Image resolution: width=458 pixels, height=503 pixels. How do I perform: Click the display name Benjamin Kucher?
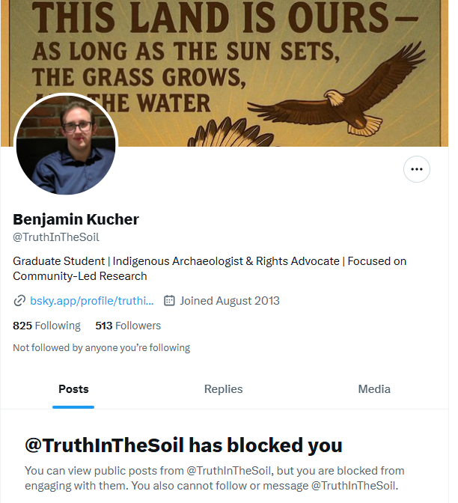click(x=76, y=219)
